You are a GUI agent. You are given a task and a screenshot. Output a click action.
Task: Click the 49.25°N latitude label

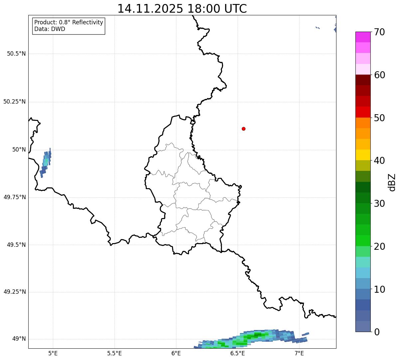click(x=15, y=292)
